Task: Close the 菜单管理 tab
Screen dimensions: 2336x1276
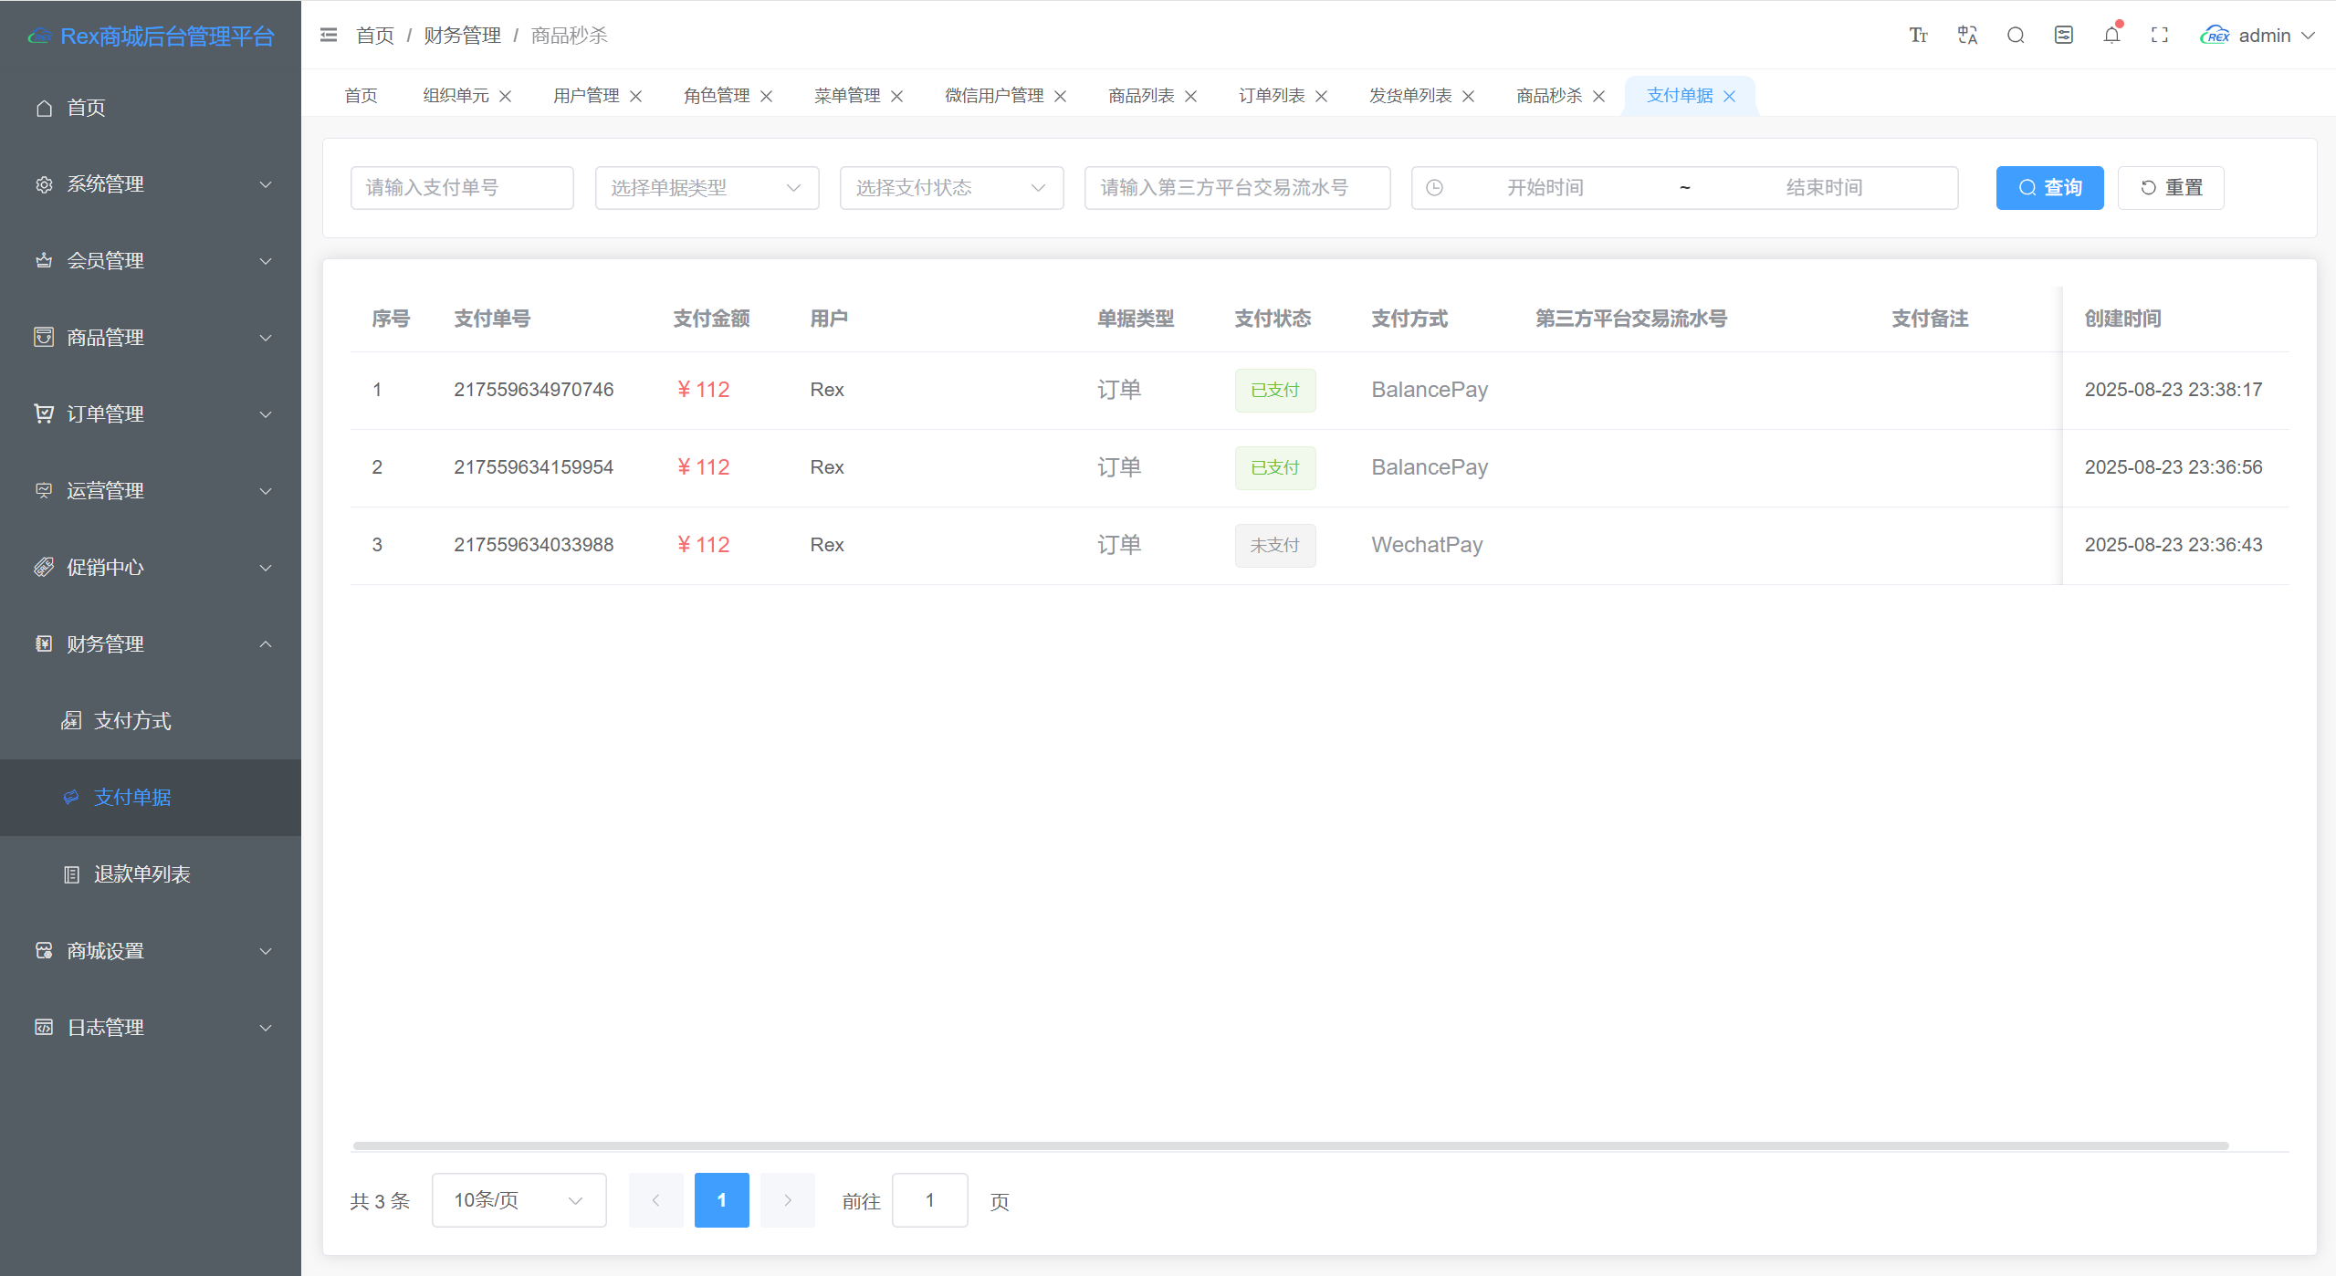Action: pyautogui.click(x=896, y=96)
